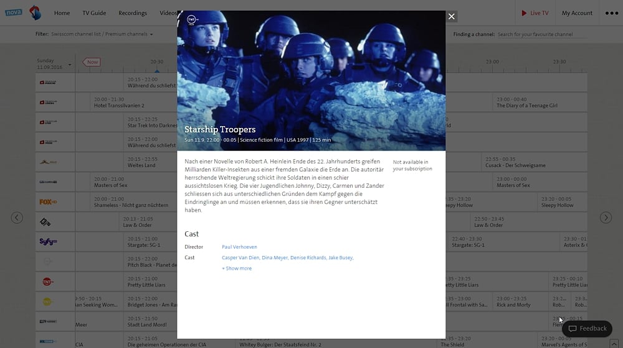
Task: Open Stadt Land Mord! program
Action: click(150, 322)
